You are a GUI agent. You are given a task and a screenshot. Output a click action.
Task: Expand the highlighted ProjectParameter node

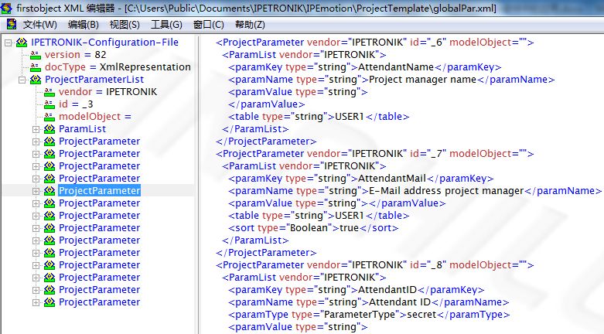(36, 191)
